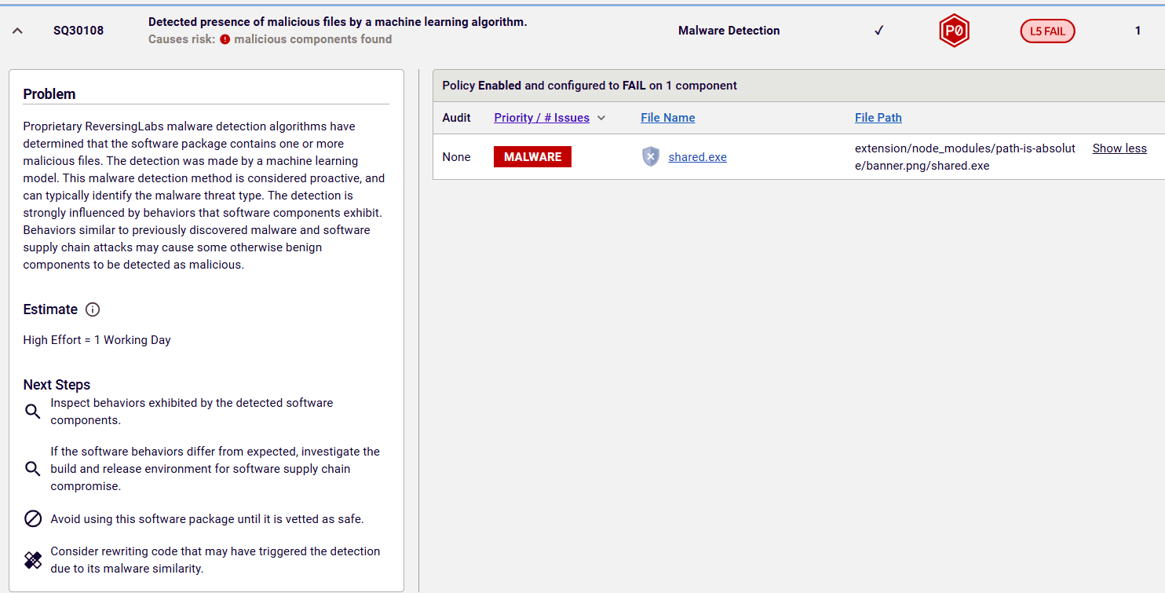Open the shared.exe file link
The image size is (1165, 593).
[697, 156]
